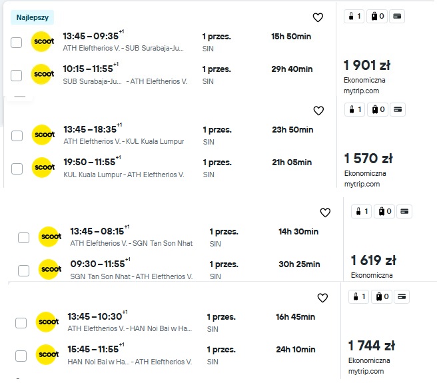This screenshot has height=383, width=437.
Task: Check the 10:15 – 11:55 SUB to ATH flight
Action: click(16, 75)
